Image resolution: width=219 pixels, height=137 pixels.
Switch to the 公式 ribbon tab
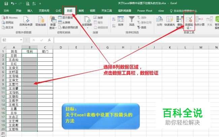point(58,11)
